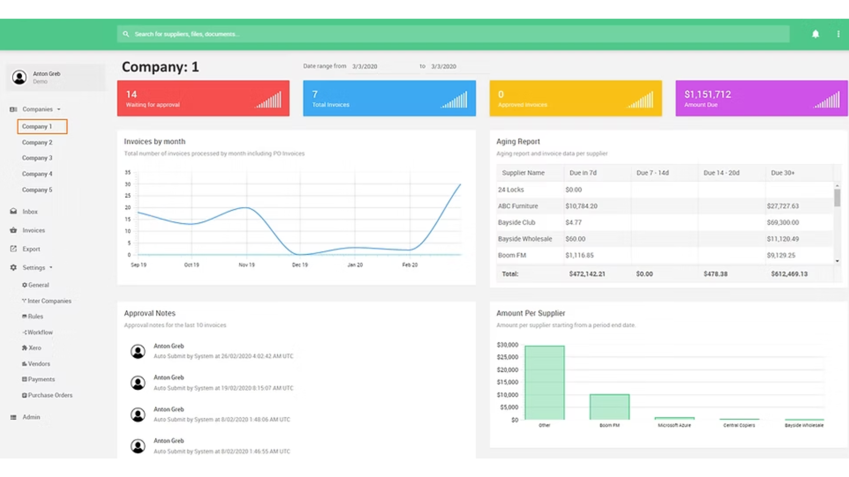Sort by Due in 7d column header

[597, 173]
